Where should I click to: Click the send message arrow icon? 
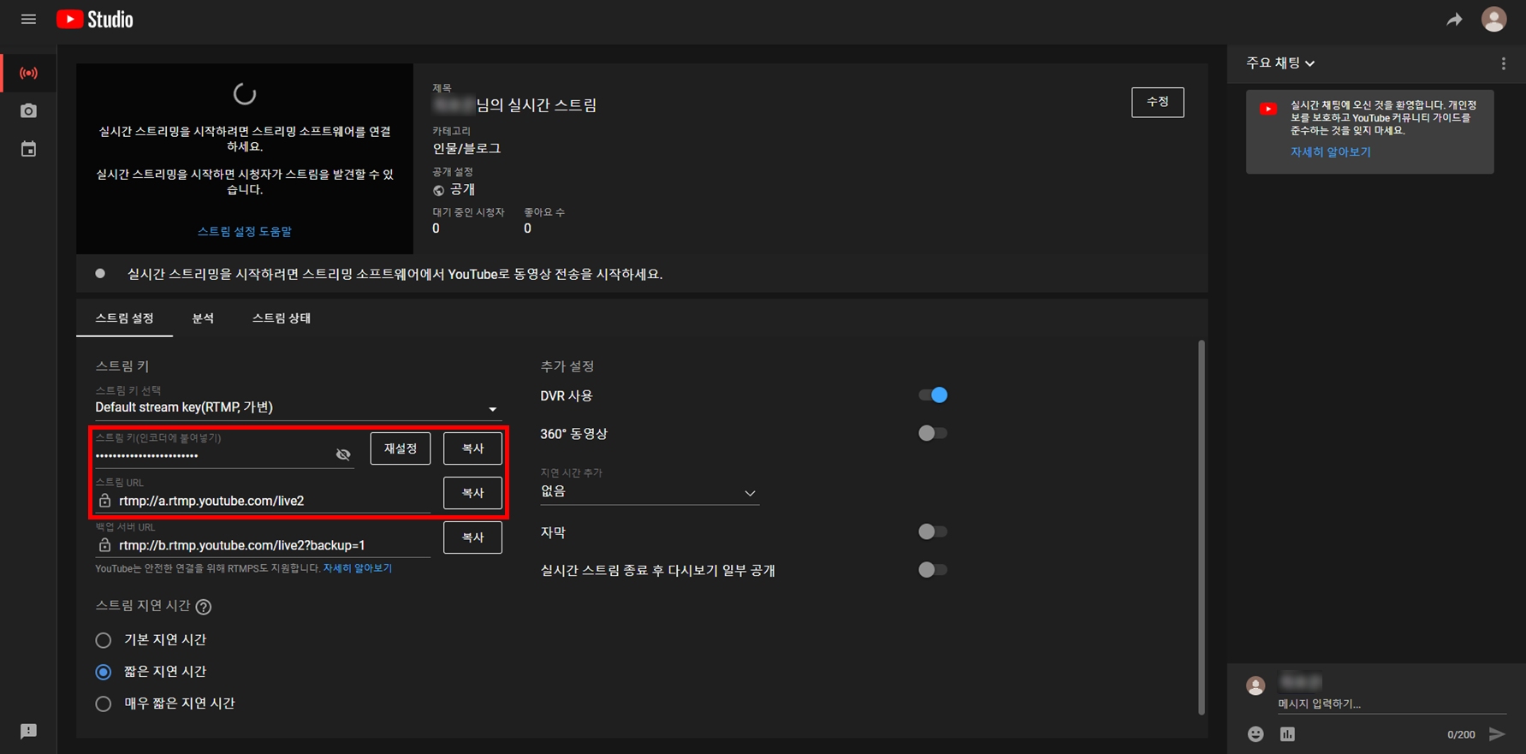click(1497, 733)
